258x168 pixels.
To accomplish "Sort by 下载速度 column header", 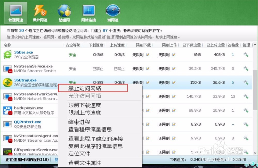I will [x=96, y=45].
